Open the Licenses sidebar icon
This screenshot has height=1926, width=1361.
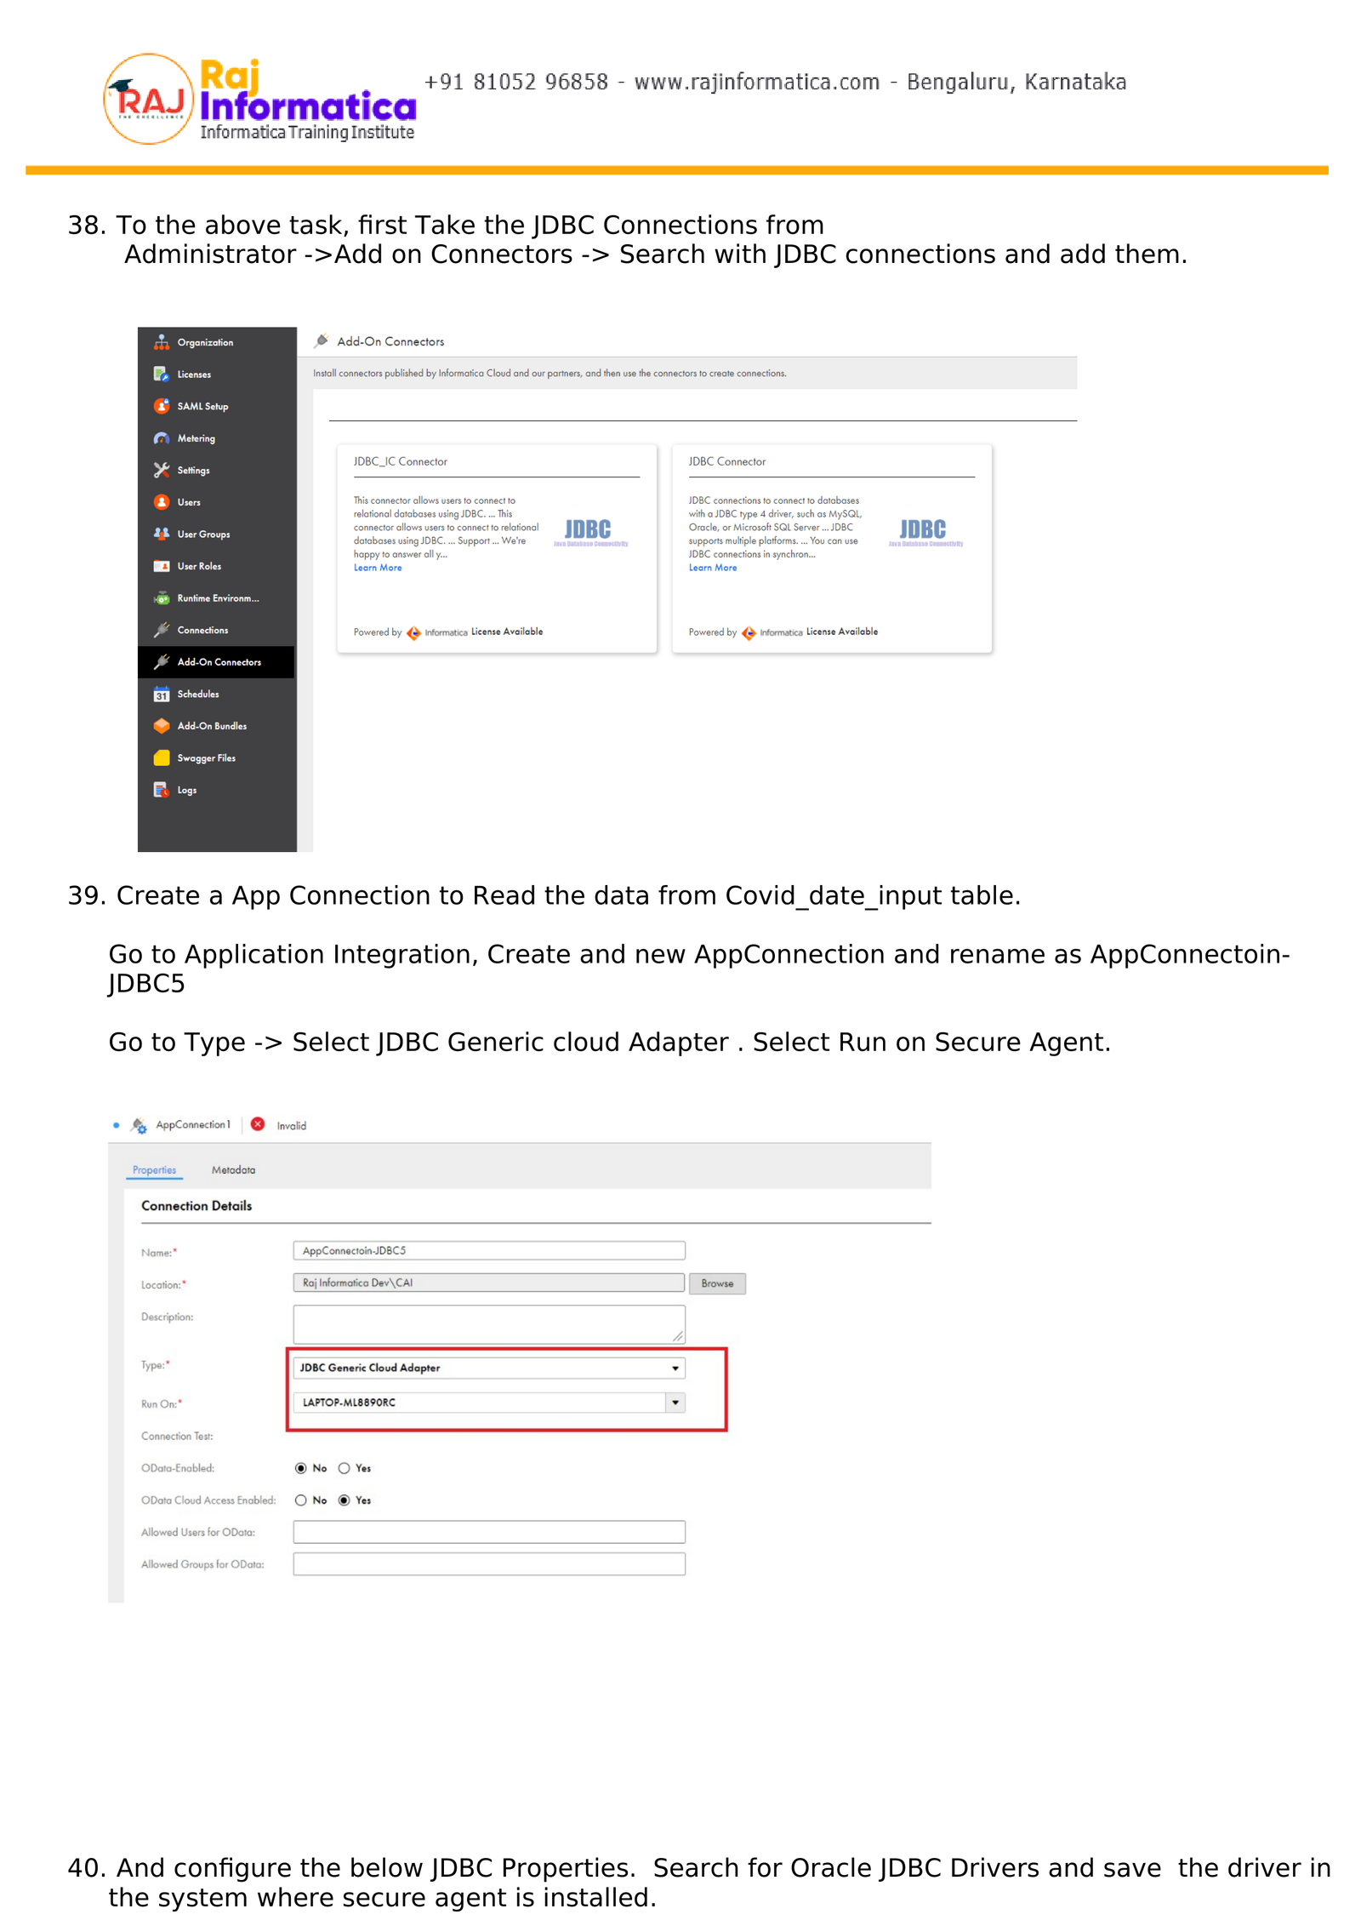pyautogui.click(x=161, y=374)
